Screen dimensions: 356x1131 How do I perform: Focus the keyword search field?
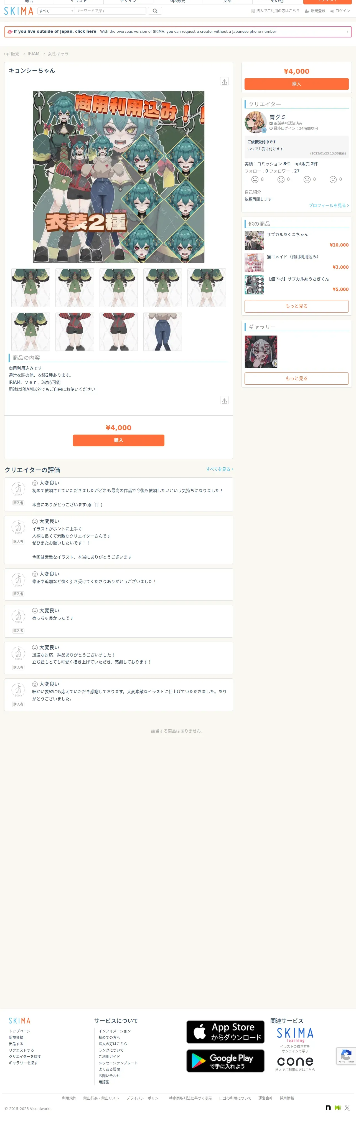(x=110, y=11)
